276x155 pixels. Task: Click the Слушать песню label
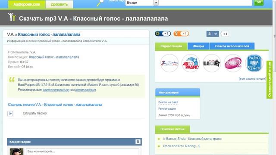34,113
